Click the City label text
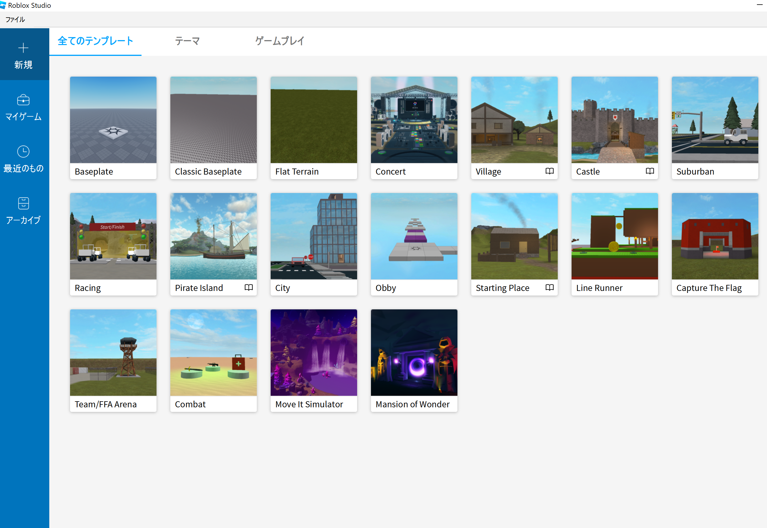The height and width of the screenshot is (528, 767). 283,288
